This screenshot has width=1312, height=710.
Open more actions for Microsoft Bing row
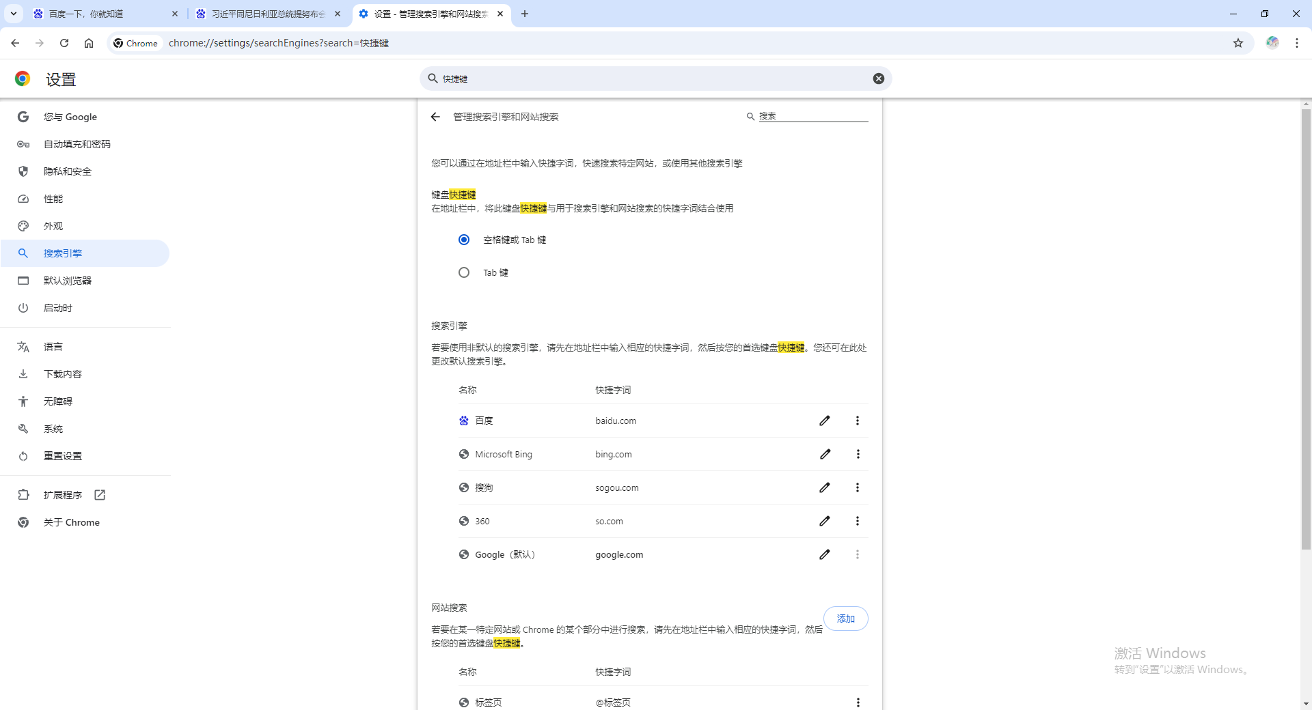point(858,454)
